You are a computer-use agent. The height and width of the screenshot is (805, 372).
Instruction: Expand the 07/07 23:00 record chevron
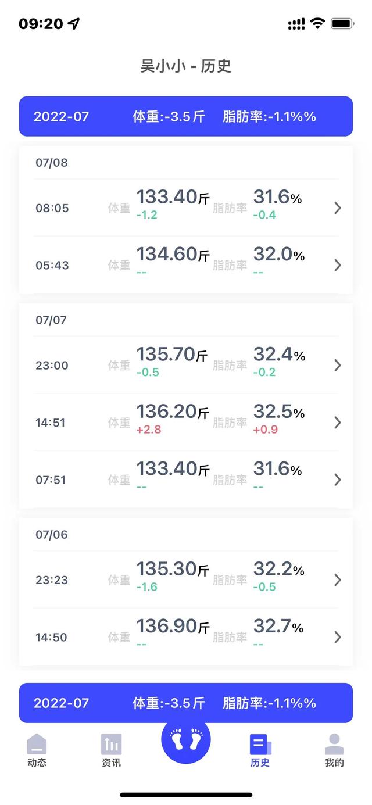click(x=337, y=365)
